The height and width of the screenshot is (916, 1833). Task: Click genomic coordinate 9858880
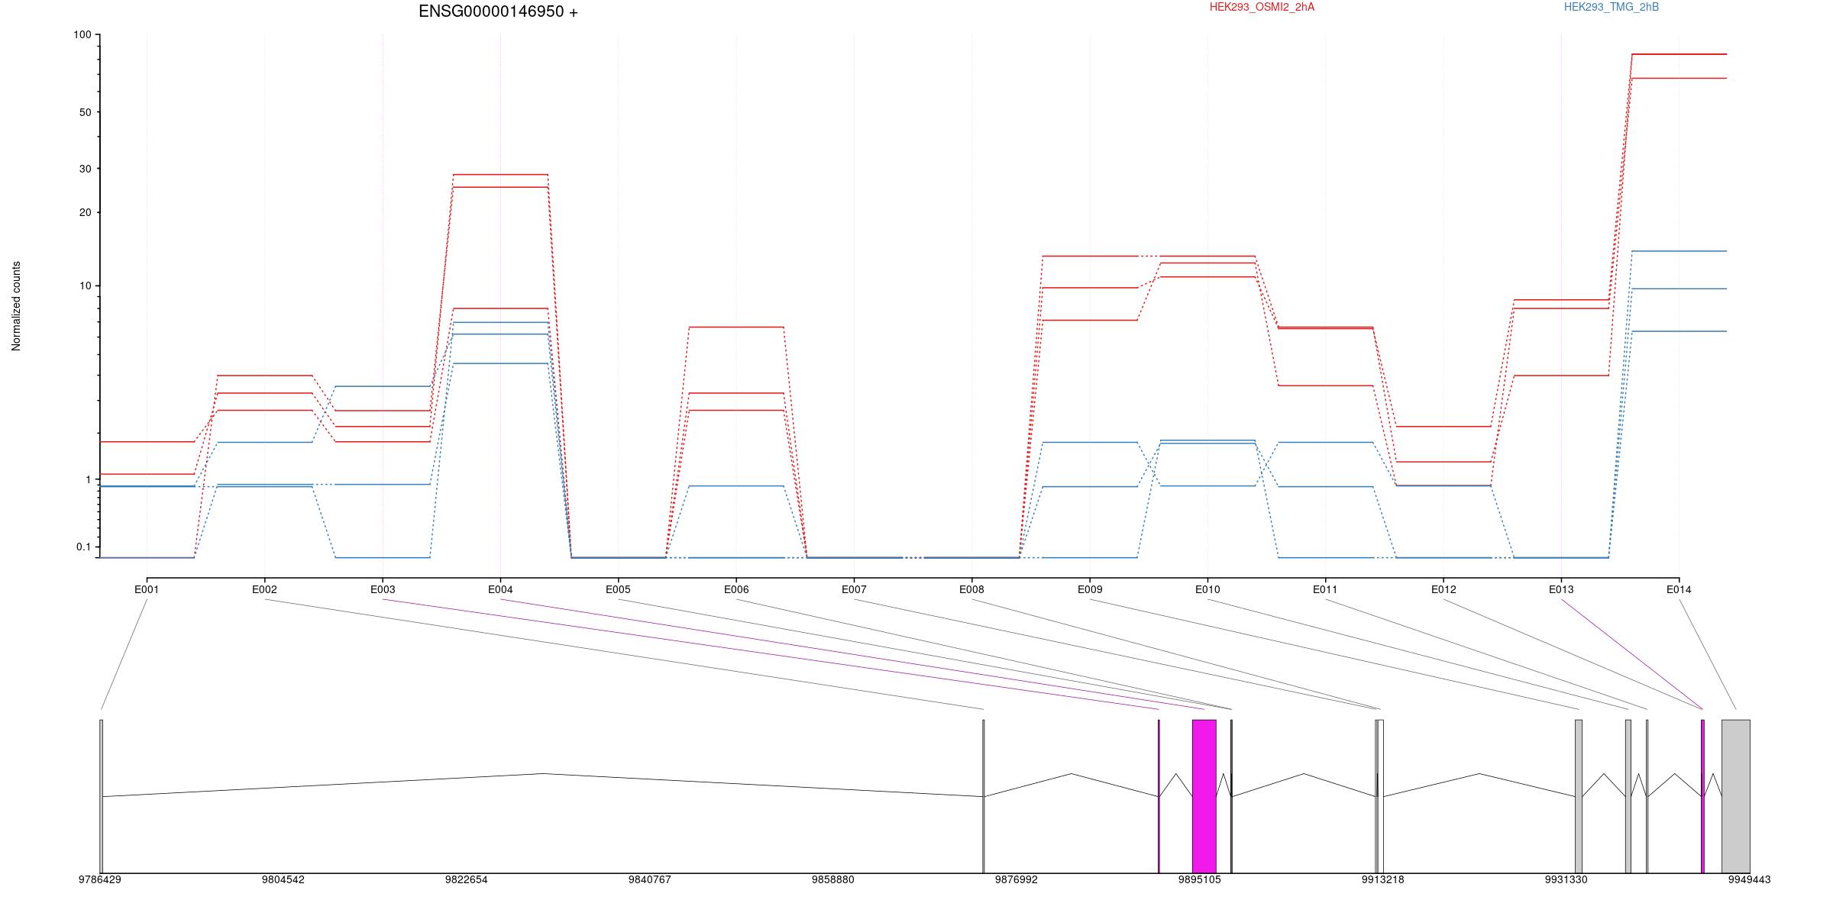pyautogui.click(x=833, y=880)
